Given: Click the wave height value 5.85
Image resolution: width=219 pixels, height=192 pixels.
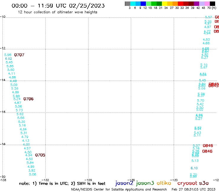Looking at the screenshot, I should 10,66.
